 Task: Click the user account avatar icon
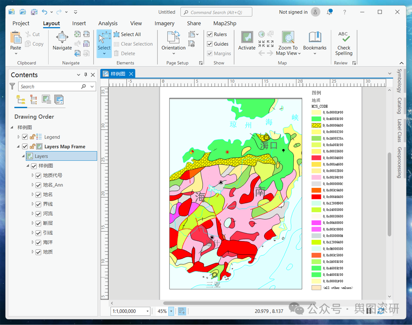coord(315,12)
